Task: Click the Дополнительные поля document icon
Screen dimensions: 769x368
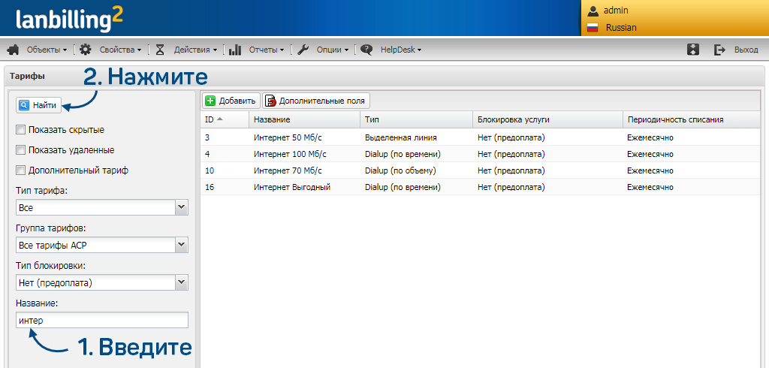Action: tap(270, 101)
